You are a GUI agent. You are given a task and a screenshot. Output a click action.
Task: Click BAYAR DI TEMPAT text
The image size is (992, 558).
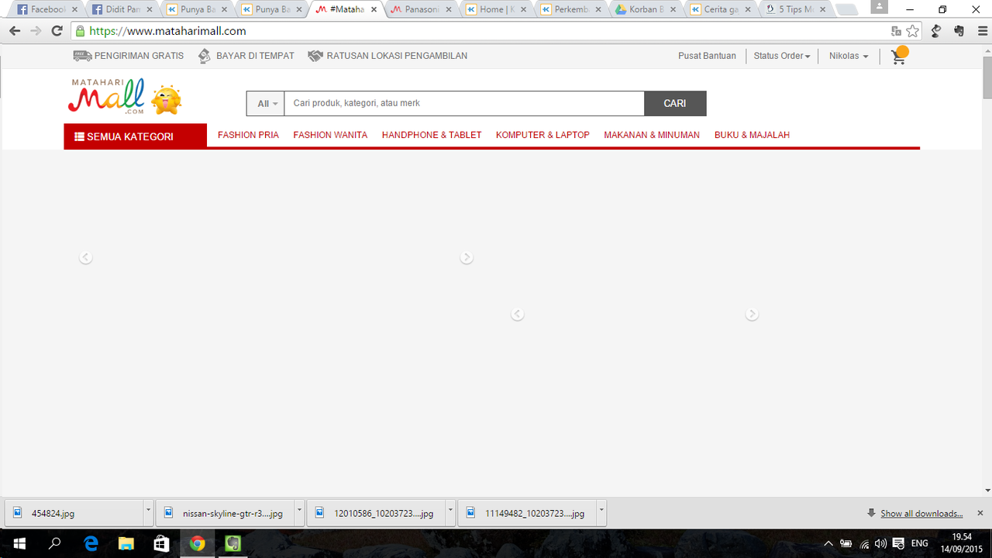[255, 56]
